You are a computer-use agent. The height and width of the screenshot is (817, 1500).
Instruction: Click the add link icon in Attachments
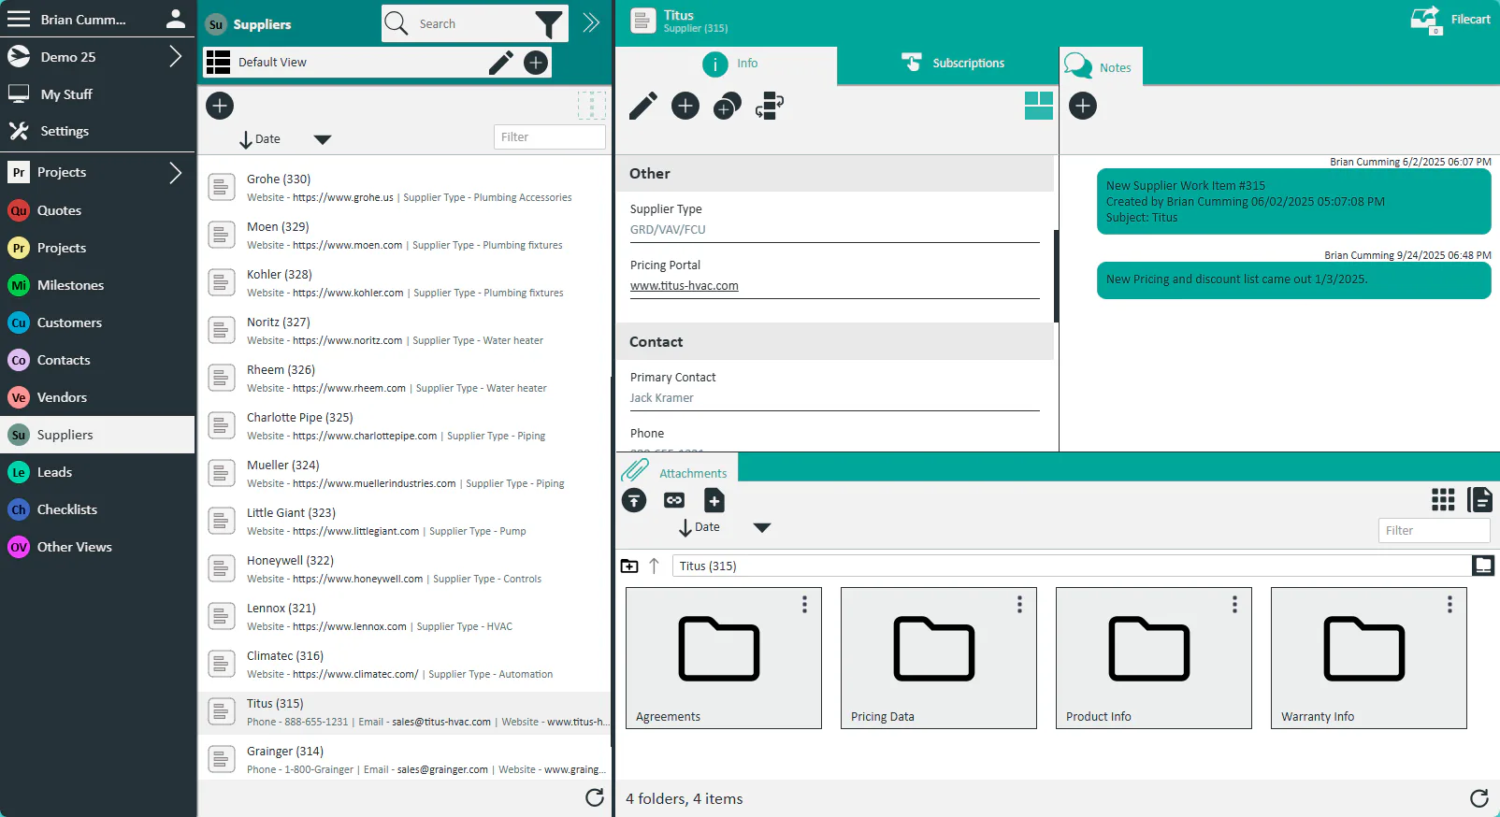(674, 500)
